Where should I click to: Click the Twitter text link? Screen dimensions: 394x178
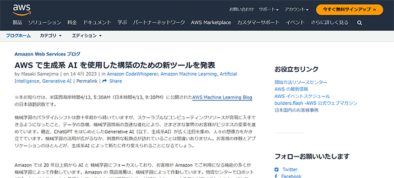290,169
